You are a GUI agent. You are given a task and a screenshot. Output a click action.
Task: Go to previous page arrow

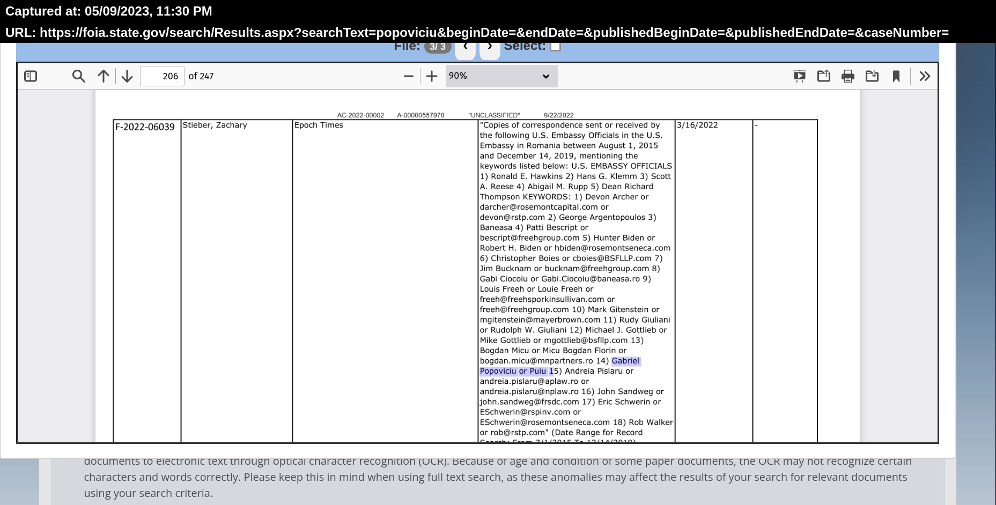pos(104,76)
